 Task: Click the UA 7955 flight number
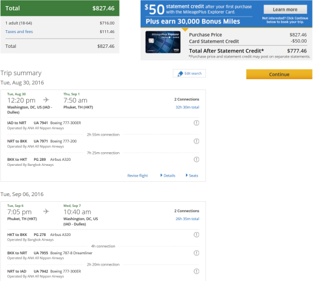tap(41, 253)
